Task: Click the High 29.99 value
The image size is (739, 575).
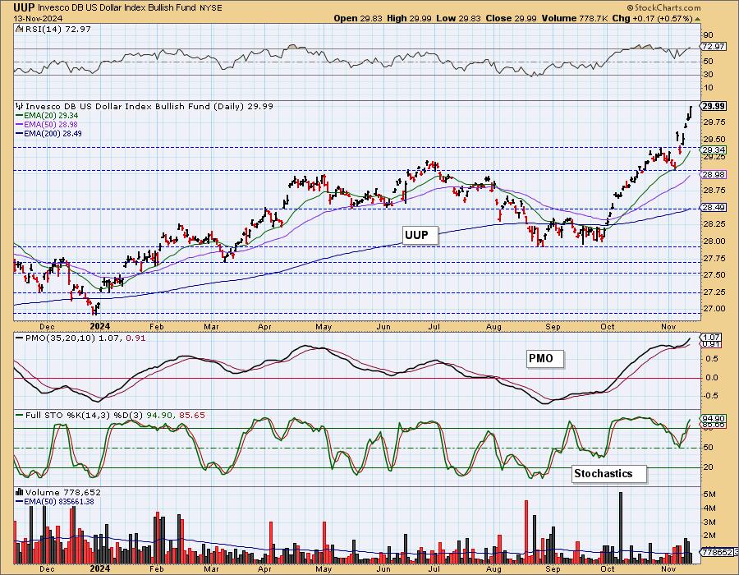Action: pos(409,18)
